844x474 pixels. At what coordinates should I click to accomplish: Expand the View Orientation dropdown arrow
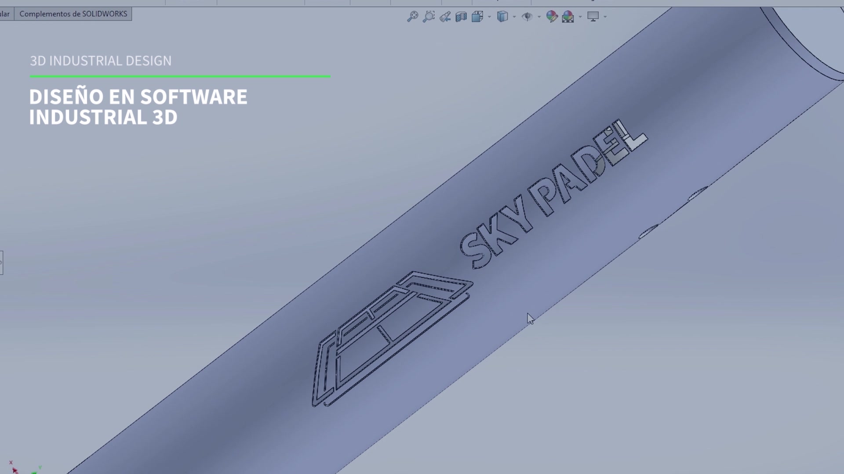489,17
